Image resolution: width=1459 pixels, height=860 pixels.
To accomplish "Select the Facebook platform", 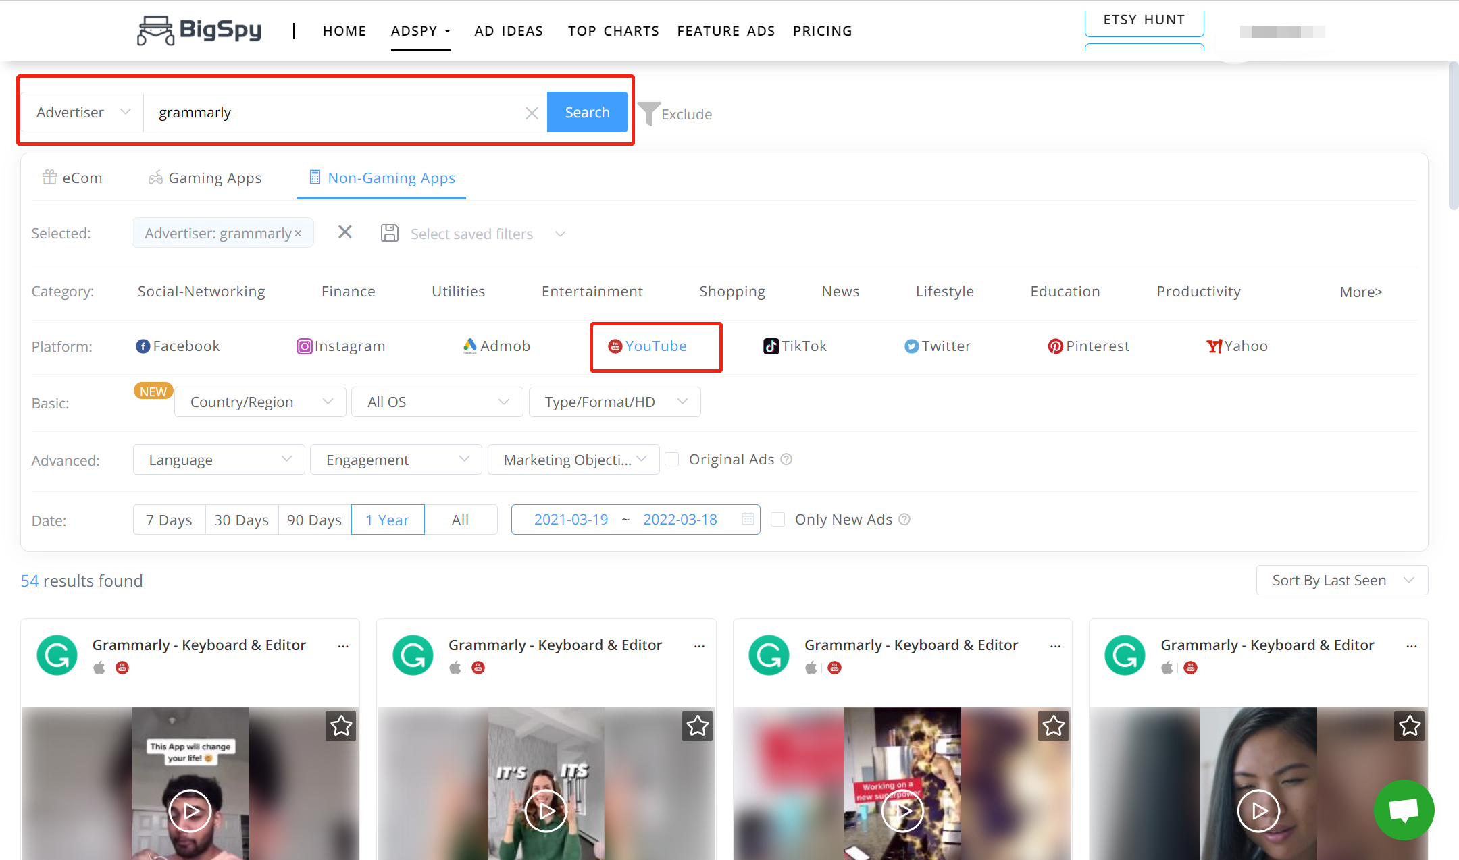I will point(178,346).
